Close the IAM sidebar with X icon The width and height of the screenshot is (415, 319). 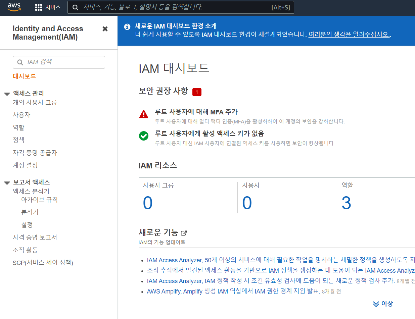point(105,29)
